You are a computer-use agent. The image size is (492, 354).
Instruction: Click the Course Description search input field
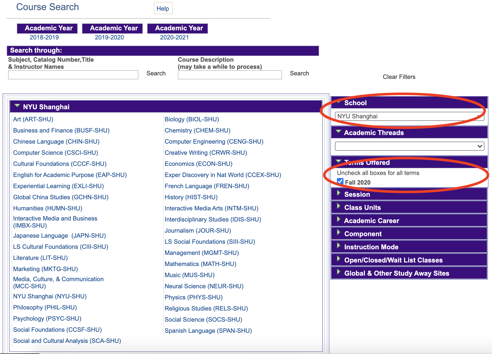pos(229,75)
